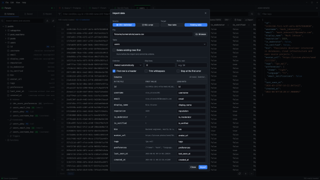Uncheck the First row is a header checkbox
This screenshot has height=180, width=320.
pyautogui.click(x=114, y=71)
